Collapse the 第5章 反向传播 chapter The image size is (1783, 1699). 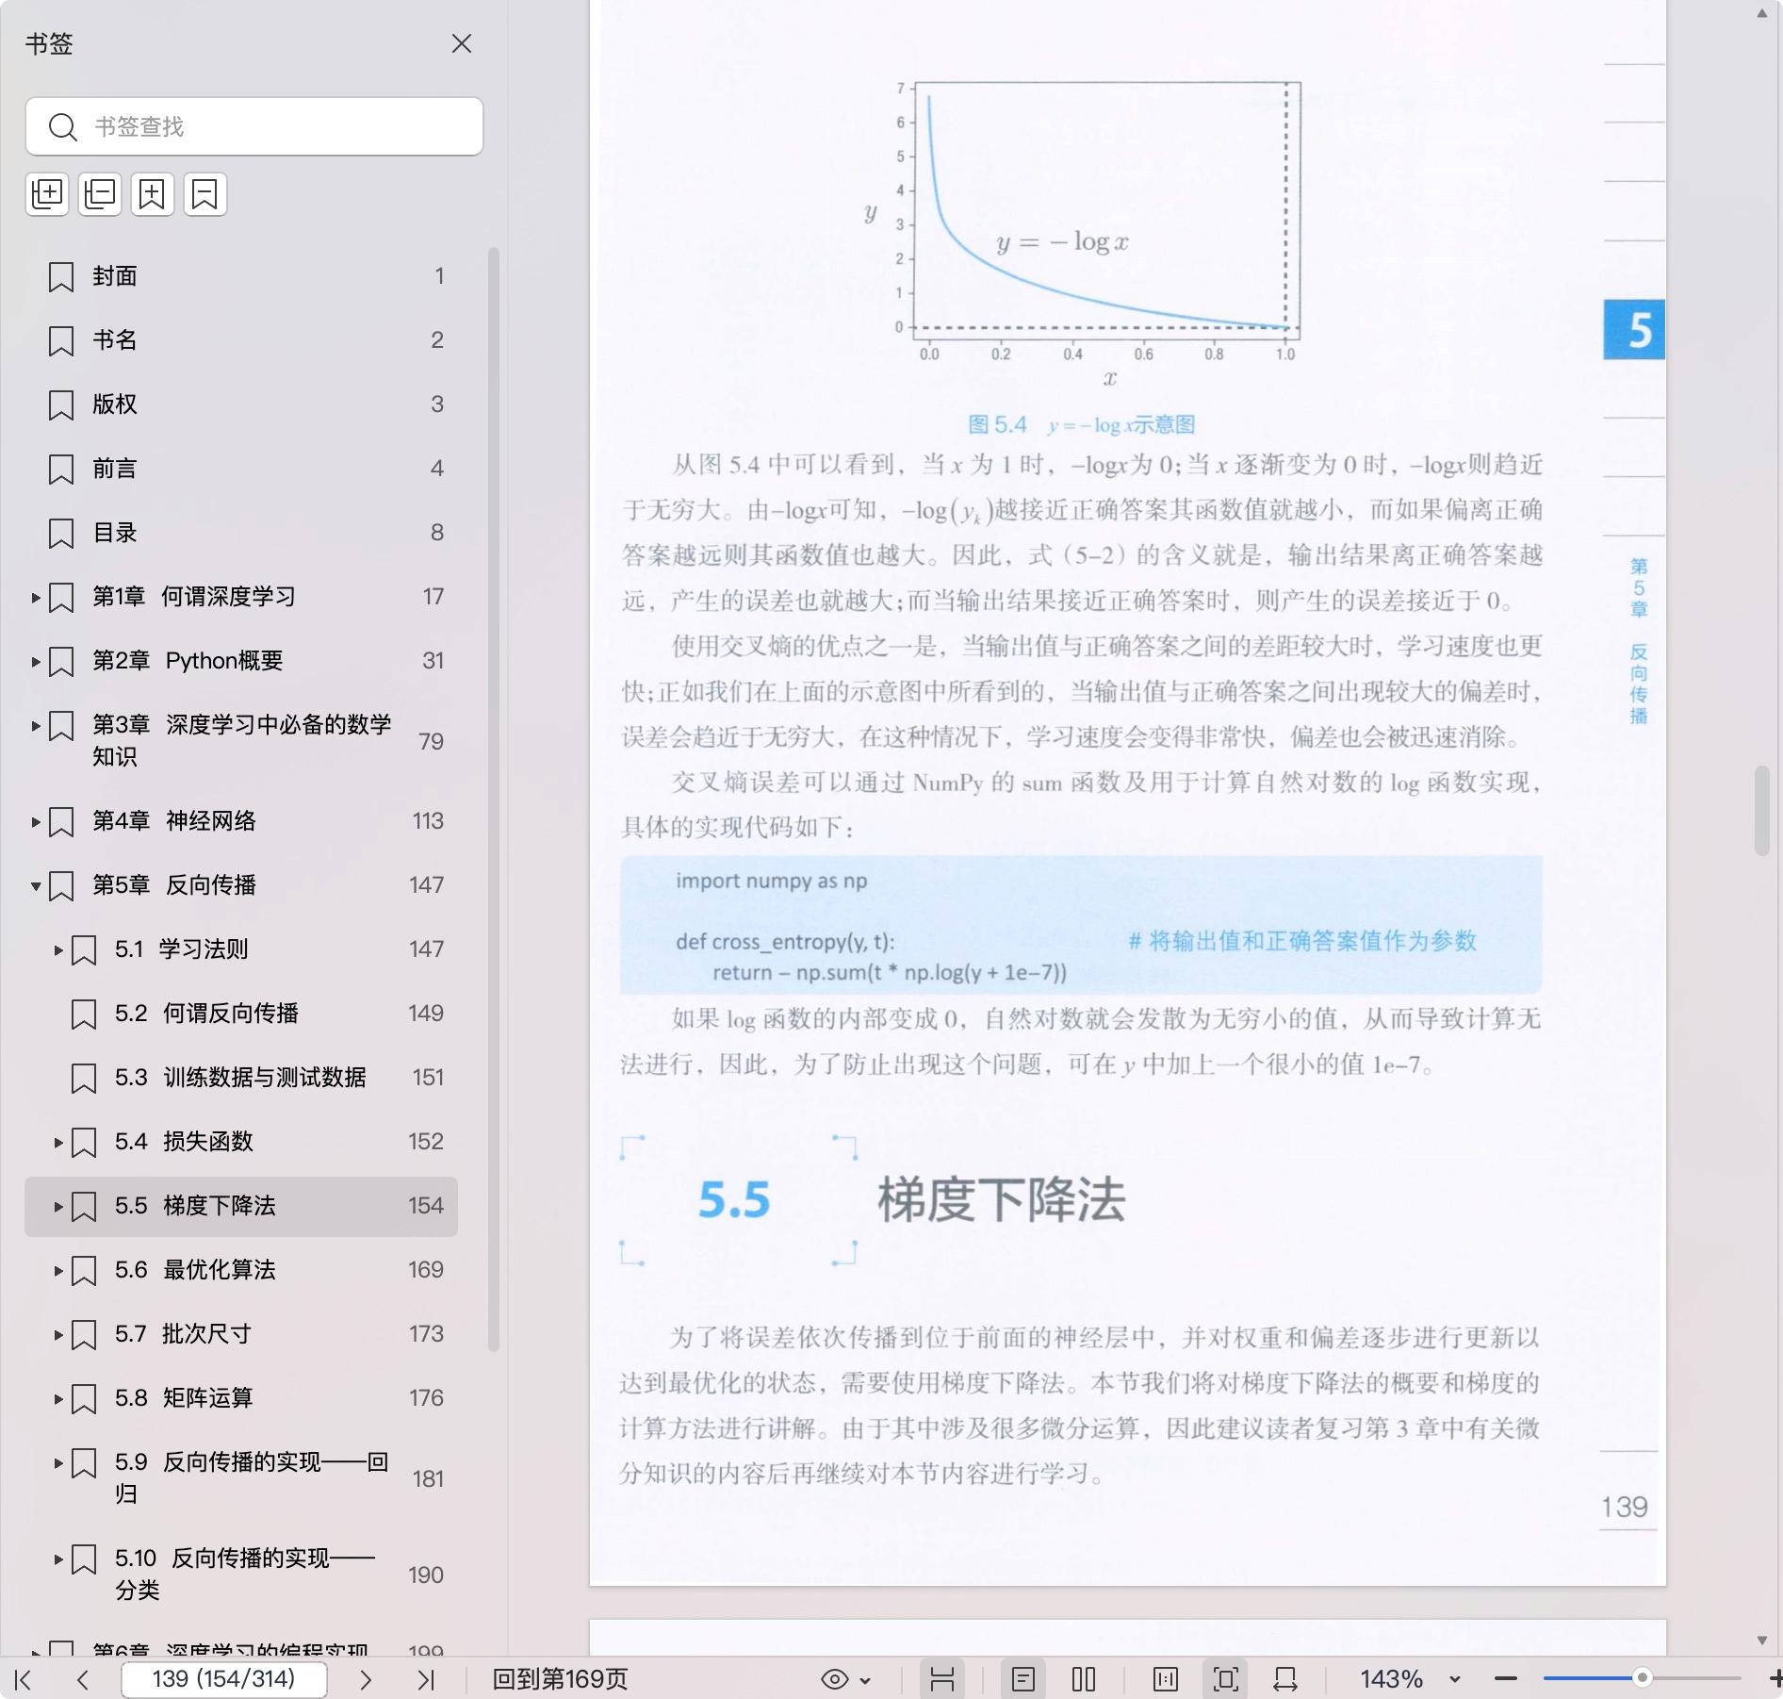36,885
